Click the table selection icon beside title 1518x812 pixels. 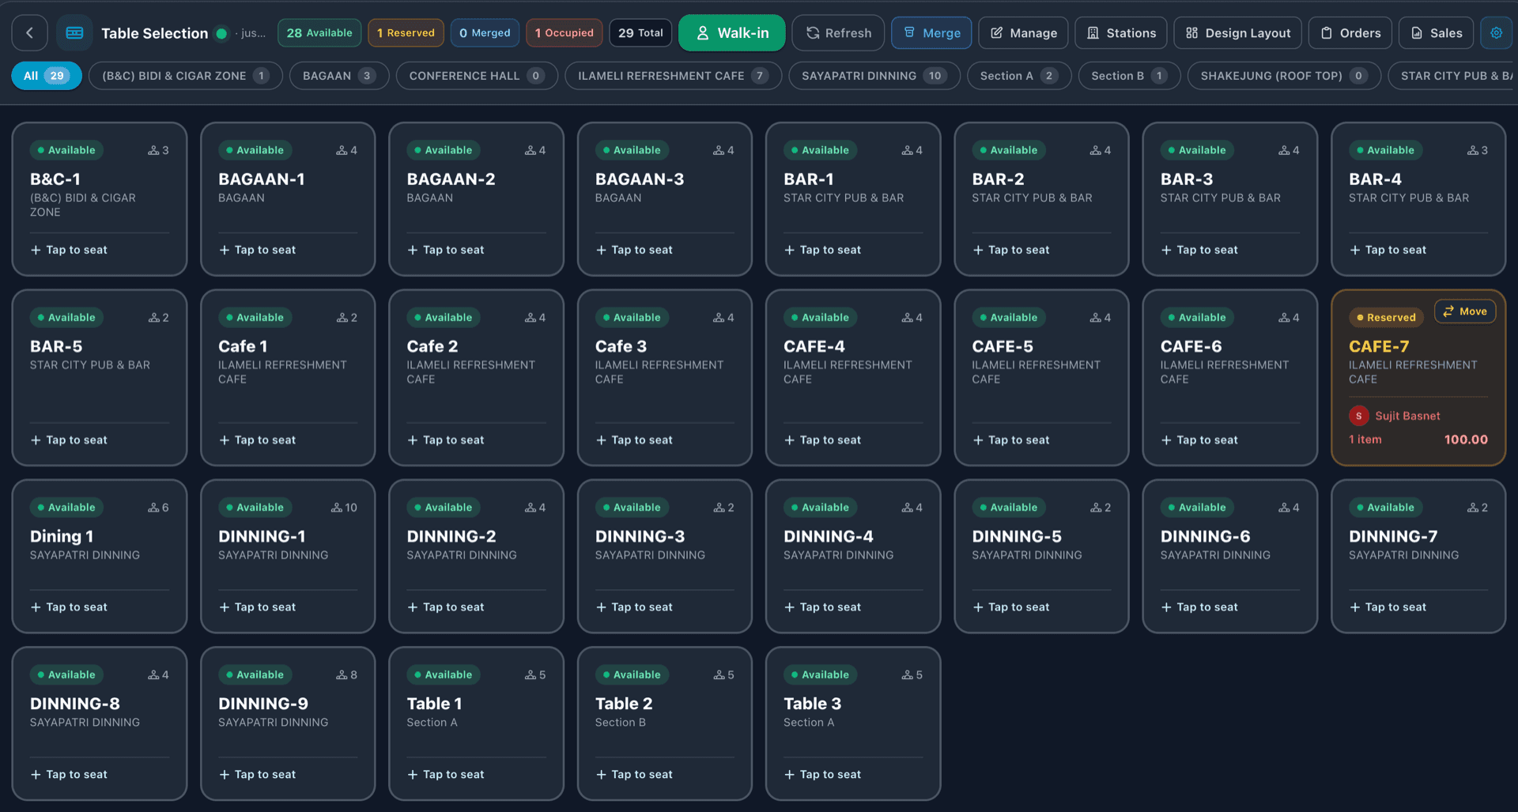[74, 33]
